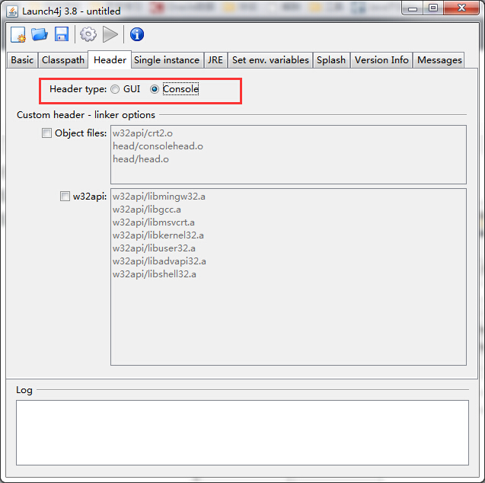Click inside the Log output area
This screenshot has width=485, height=483.
click(x=242, y=433)
